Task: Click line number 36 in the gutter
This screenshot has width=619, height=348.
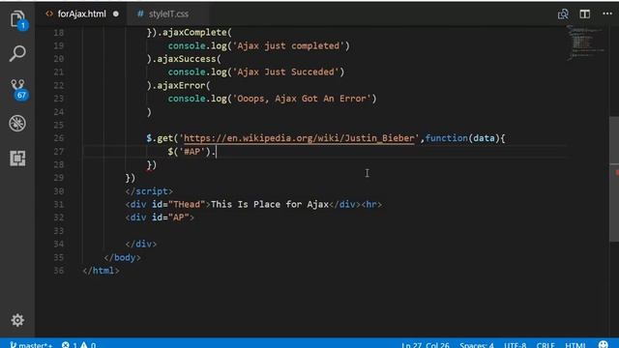Action: pos(59,271)
